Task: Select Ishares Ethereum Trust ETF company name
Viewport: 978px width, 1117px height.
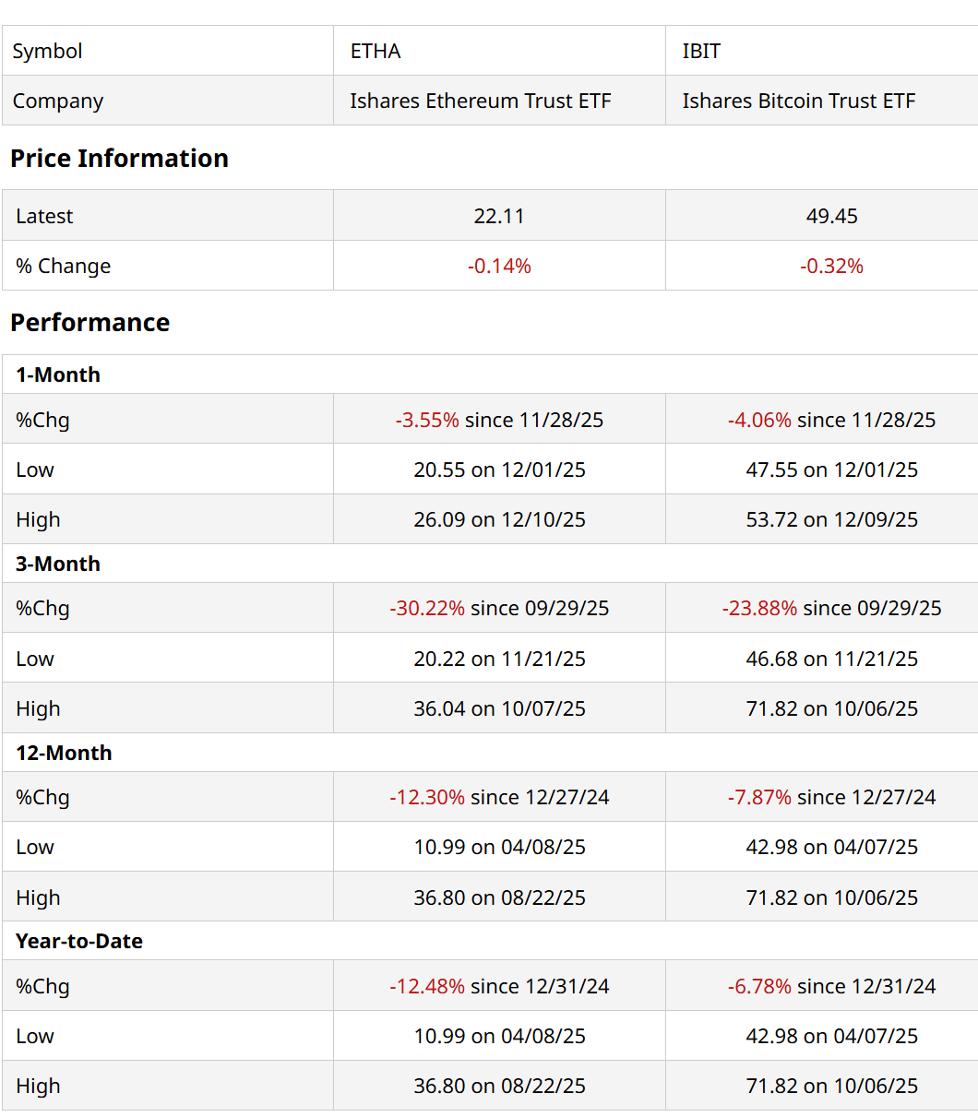Action: [480, 101]
